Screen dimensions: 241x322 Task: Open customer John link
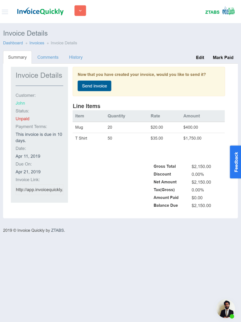(20, 103)
